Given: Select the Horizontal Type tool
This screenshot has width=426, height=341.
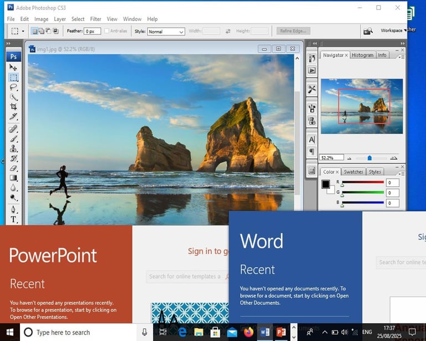Looking at the screenshot, I should click(13, 219).
